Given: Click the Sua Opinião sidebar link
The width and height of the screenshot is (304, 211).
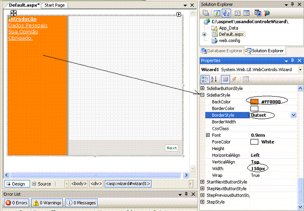Looking at the screenshot, I should 23,31.
